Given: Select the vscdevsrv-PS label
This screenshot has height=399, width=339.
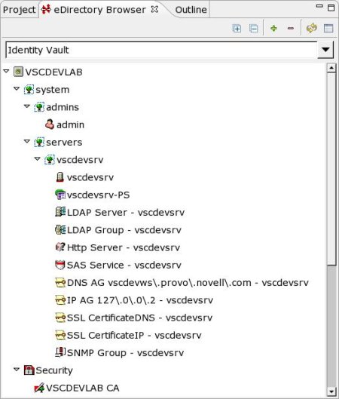Looking at the screenshot, I should pyautogui.click(x=99, y=195).
